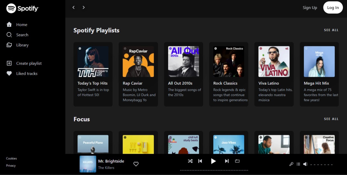Click the back navigation chevron
This screenshot has width=347, height=175.
[73, 7]
